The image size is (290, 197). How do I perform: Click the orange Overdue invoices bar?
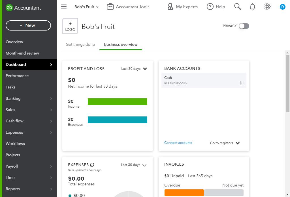[184, 193]
